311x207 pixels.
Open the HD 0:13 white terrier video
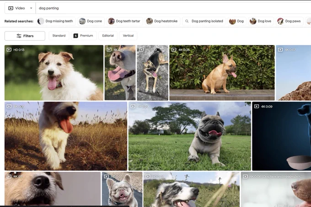pyautogui.click(x=54, y=73)
